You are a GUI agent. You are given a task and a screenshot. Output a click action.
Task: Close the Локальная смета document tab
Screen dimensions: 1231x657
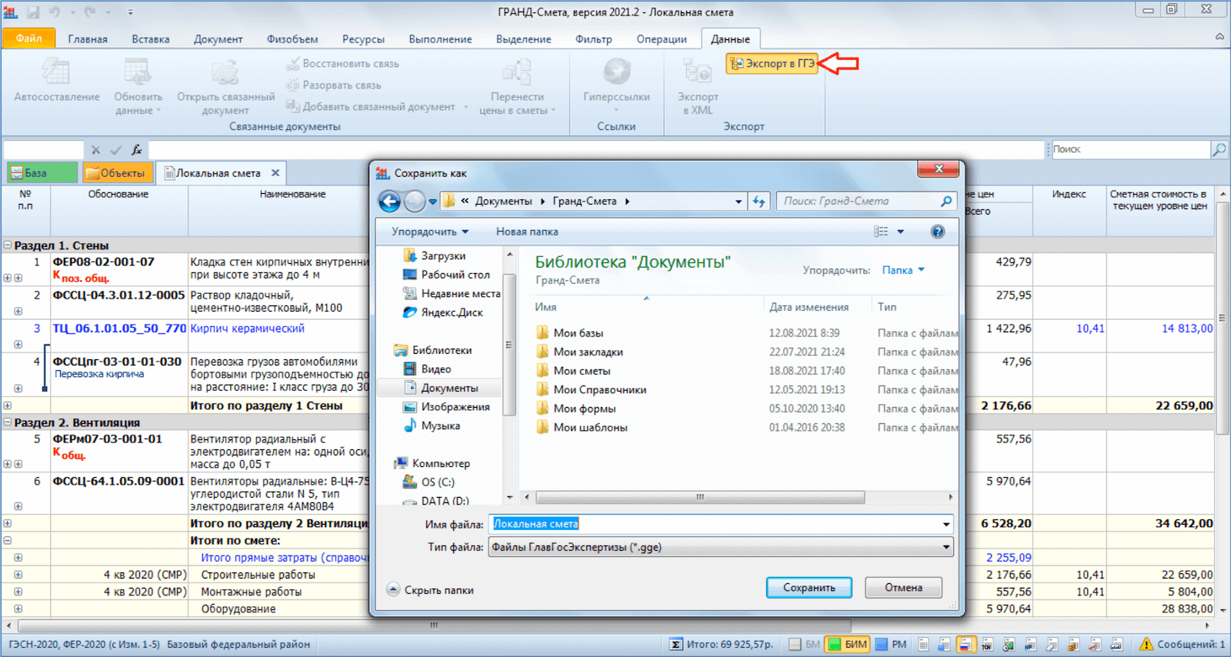coord(275,172)
